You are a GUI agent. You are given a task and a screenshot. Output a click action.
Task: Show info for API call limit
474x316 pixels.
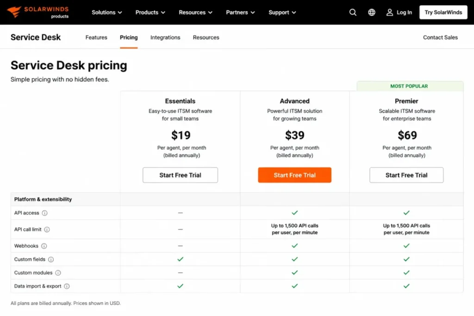(47, 229)
